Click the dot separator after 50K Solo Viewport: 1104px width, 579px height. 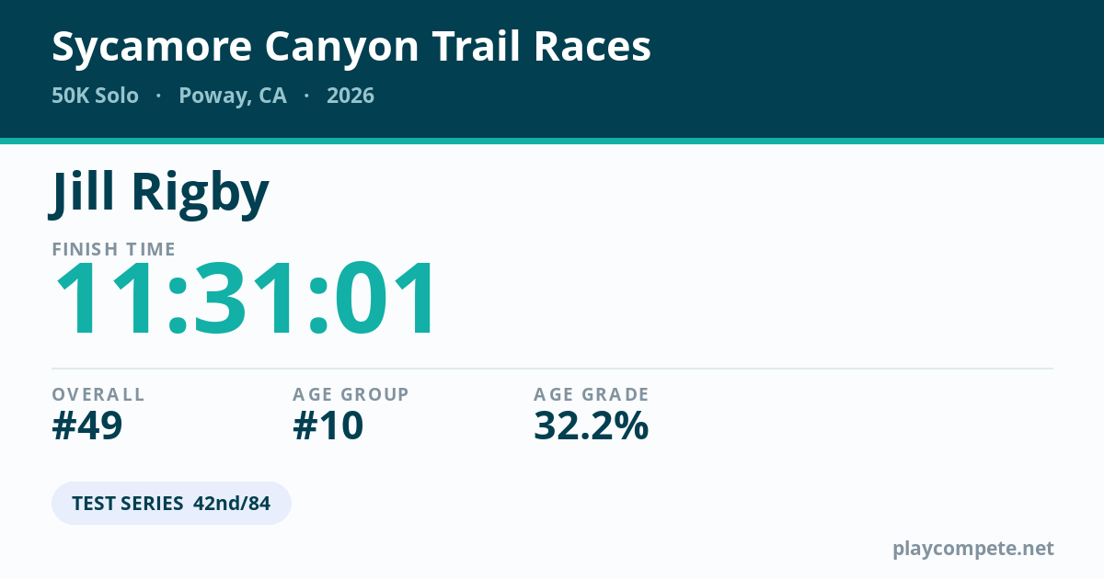pos(159,96)
